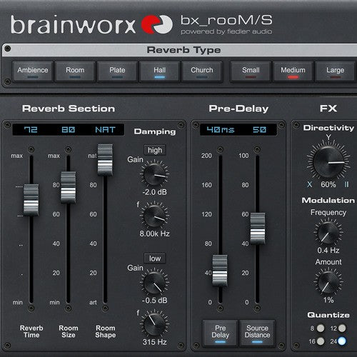Click the bx_rooM/S plugin title
Image resolution: width=357 pixels, height=357 pixels.
pos(226,21)
